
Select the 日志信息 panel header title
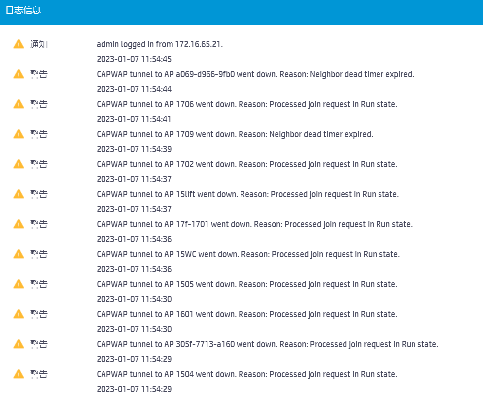23,11
